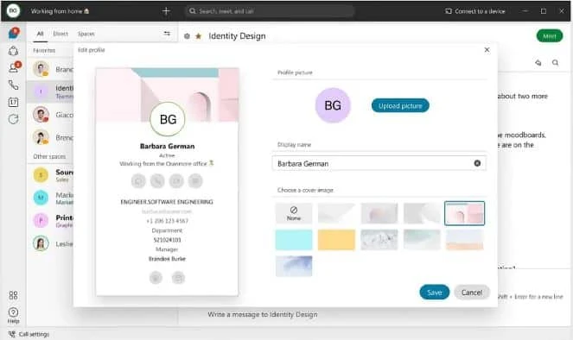The image size is (573, 340).
Task: Switch to the Direct tab
Action: [x=60, y=34]
